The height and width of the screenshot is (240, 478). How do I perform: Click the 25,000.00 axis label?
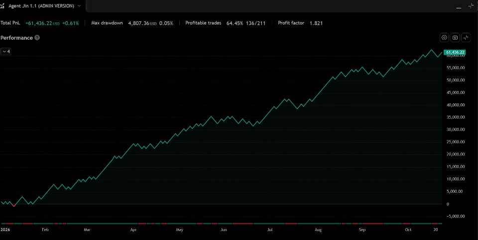[x=456, y=142]
